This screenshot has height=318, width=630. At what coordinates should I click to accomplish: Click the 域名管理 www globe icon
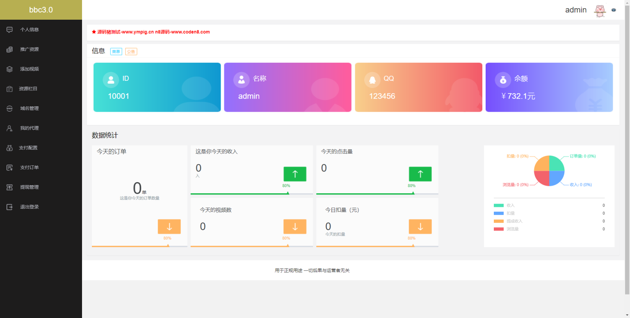(9, 108)
